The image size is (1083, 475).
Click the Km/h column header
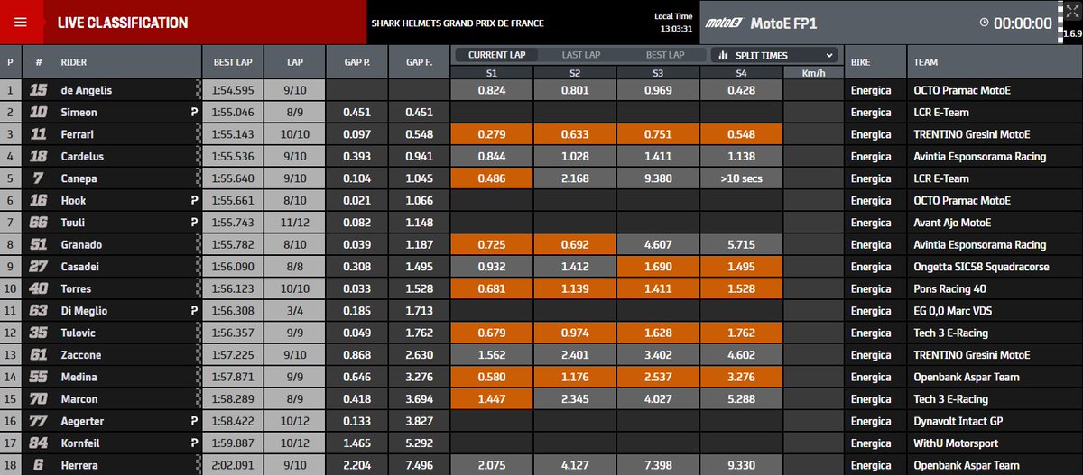pyautogui.click(x=813, y=72)
